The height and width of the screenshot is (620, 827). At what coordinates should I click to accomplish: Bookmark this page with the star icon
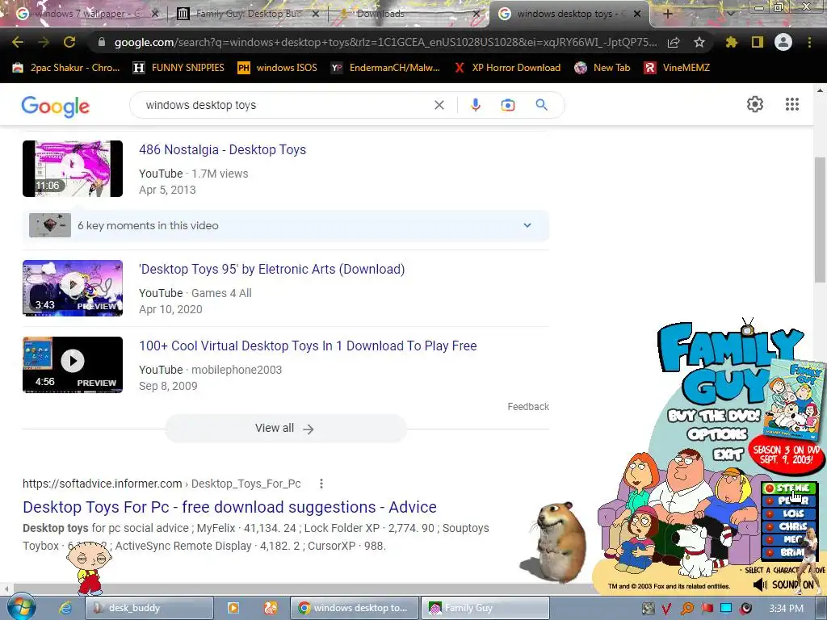699,42
